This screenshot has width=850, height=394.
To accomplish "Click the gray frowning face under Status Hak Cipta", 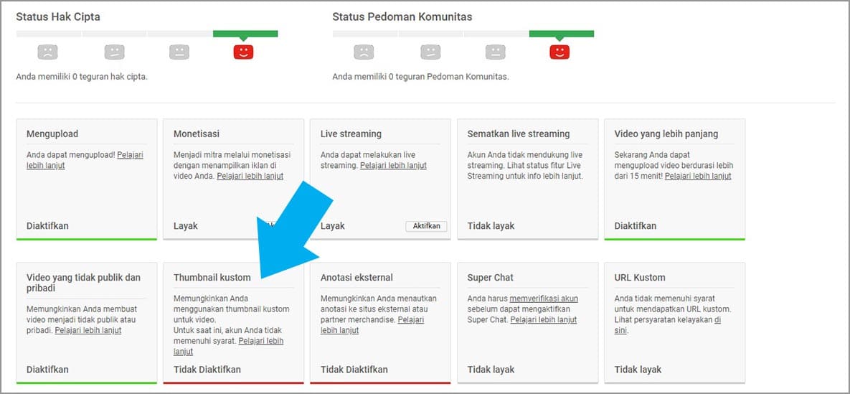I will (47, 52).
